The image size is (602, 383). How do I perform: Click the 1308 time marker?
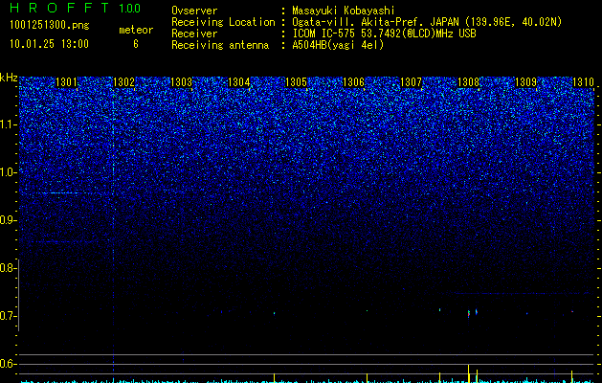[x=469, y=82]
